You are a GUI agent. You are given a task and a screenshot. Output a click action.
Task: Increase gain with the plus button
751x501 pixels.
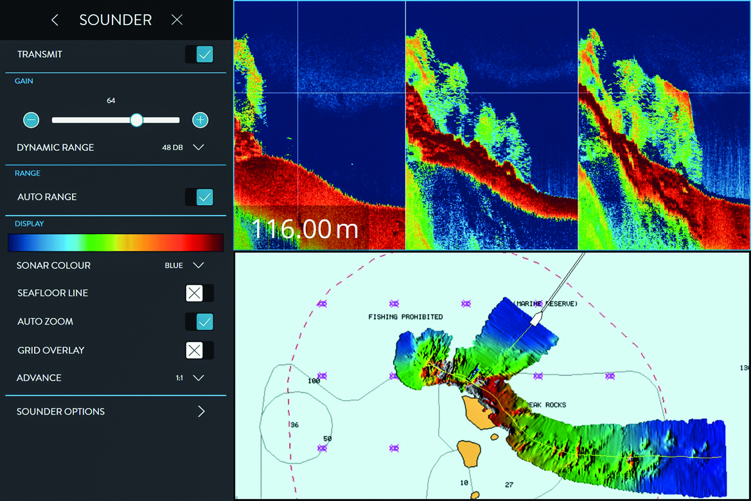pyautogui.click(x=200, y=120)
